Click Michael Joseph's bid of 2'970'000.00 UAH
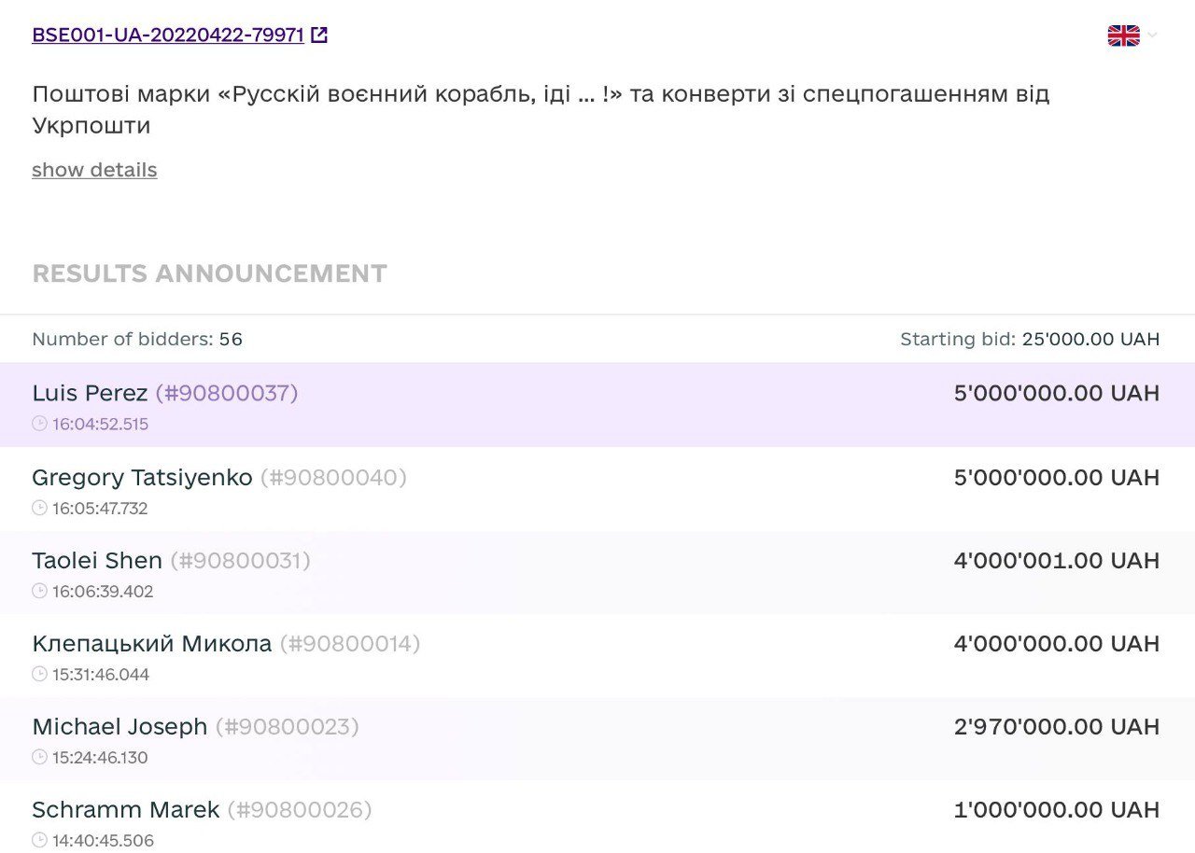The width and height of the screenshot is (1195, 853). pyautogui.click(x=1056, y=727)
